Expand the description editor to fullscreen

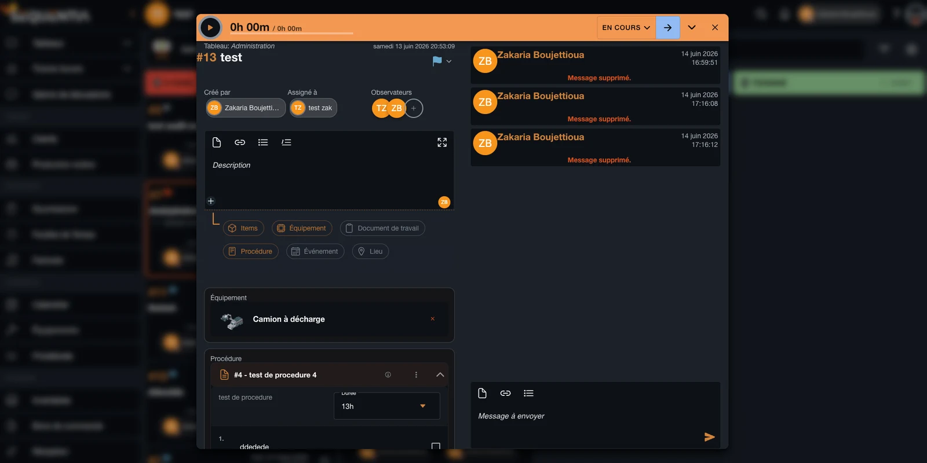[442, 142]
